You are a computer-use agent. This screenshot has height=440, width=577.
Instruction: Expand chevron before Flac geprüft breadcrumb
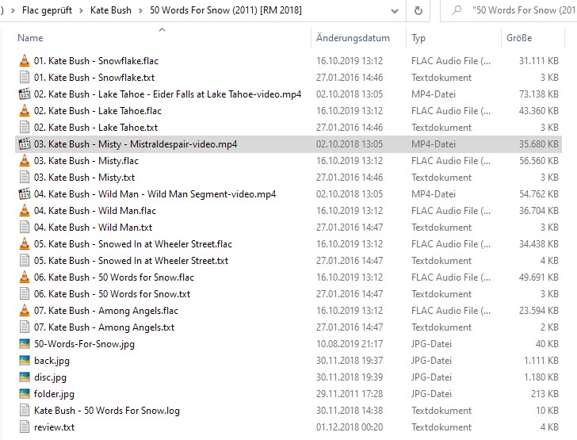pos(13,10)
